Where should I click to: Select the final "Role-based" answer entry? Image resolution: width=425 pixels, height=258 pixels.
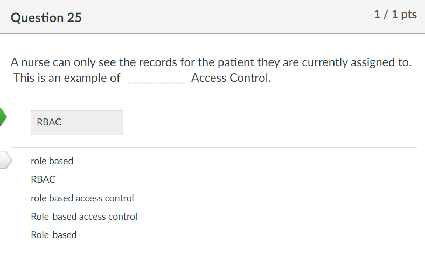pyautogui.click(x=54, y=235)
